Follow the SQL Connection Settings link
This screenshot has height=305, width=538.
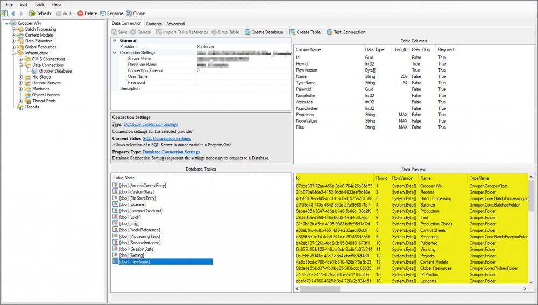[166, 138]
